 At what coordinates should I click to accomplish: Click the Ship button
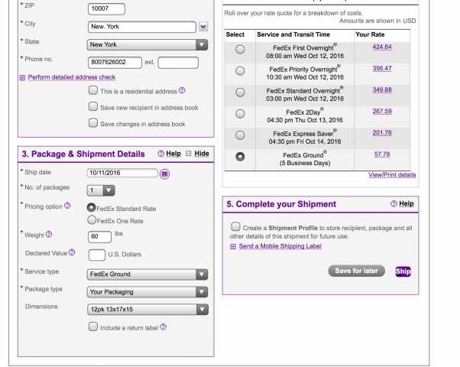403,271
